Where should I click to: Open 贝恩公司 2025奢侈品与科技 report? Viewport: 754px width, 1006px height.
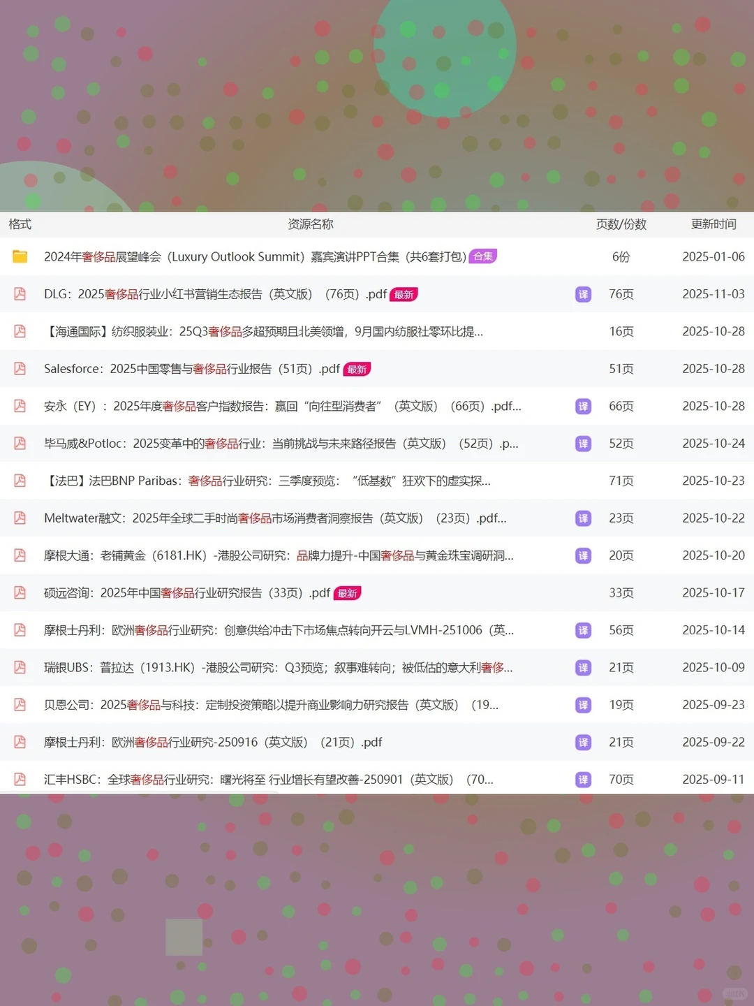click(272, 705)
